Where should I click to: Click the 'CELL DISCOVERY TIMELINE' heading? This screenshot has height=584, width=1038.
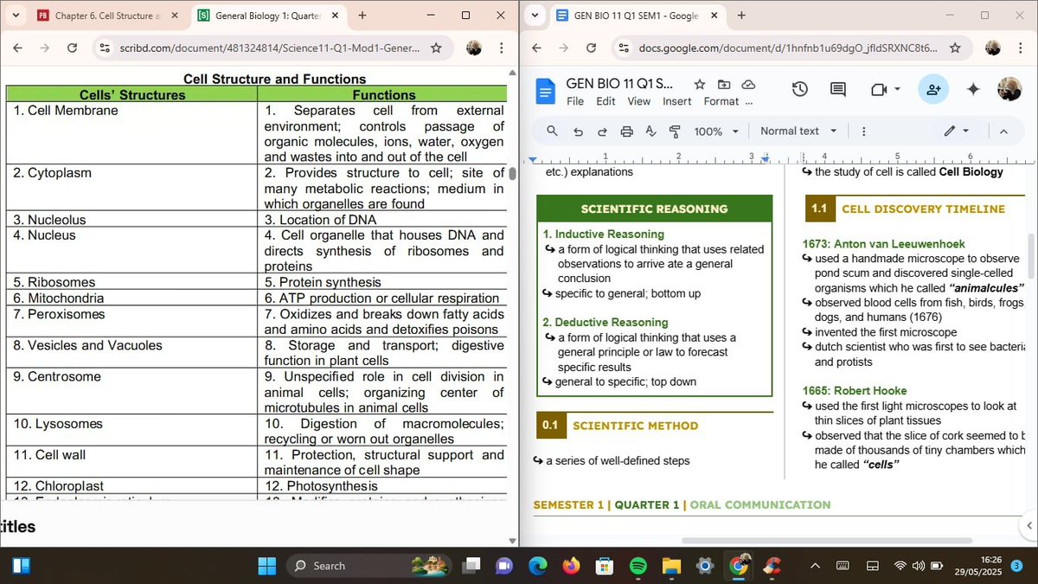(923, 209)
